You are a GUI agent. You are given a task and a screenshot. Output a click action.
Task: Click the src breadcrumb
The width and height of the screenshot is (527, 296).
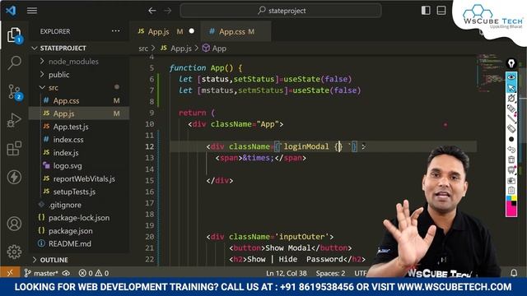point(143,49)
